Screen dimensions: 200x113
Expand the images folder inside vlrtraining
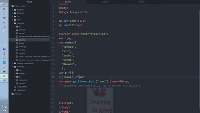(15, 73)
